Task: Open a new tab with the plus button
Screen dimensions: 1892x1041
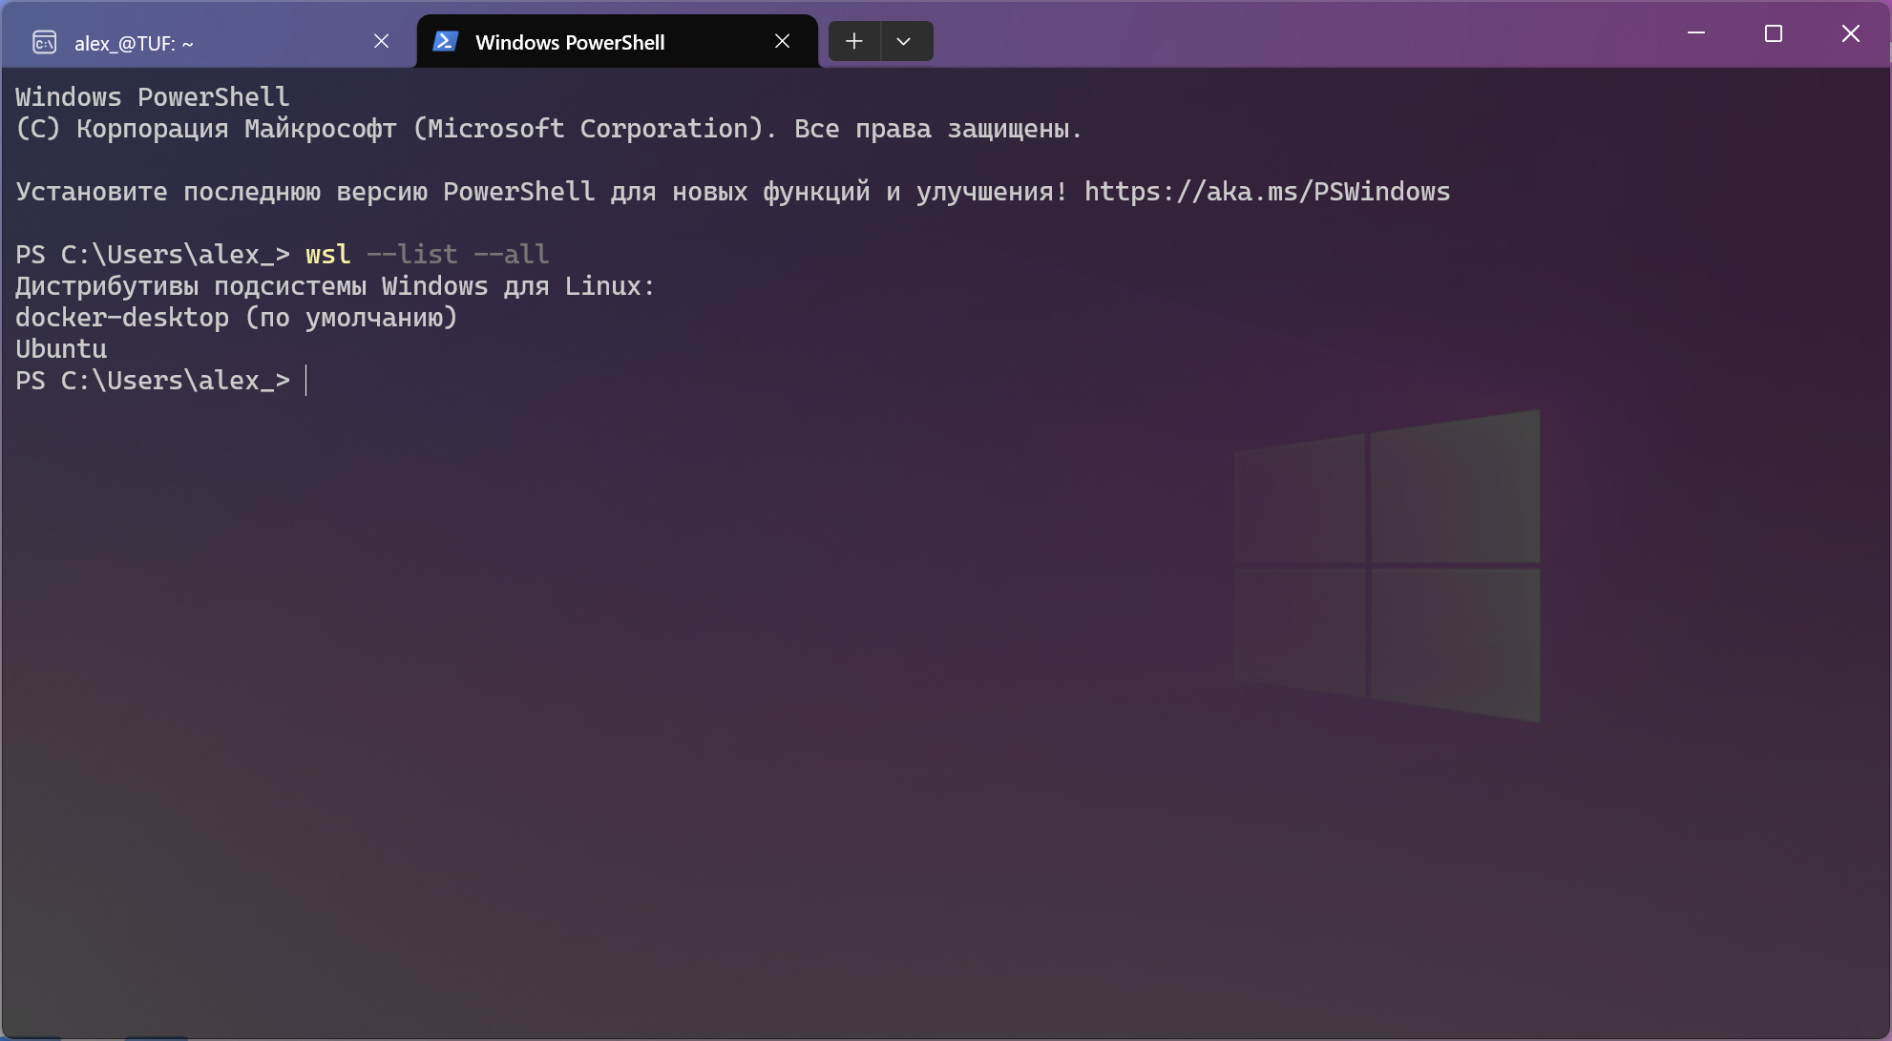Action: pos(854,41)
